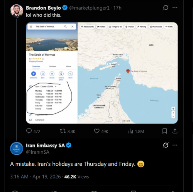Open more options on Brandon Beylo's tweet
Screen dimensions: 193x192
pos(175,7)
